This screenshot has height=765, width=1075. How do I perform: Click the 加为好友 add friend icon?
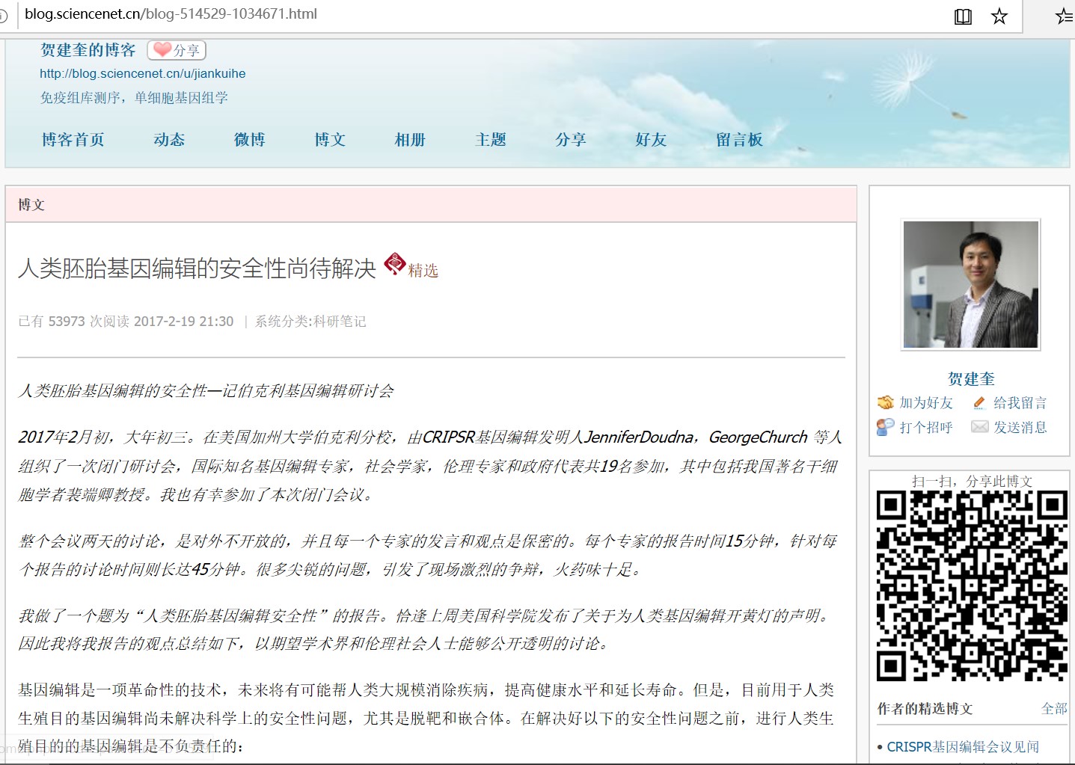tap(886, 402)
